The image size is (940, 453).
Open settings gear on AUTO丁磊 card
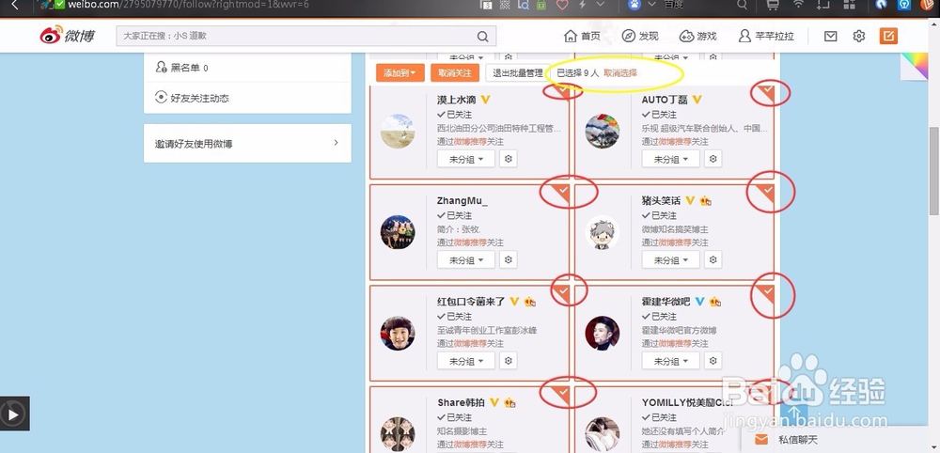coord(713,159)
